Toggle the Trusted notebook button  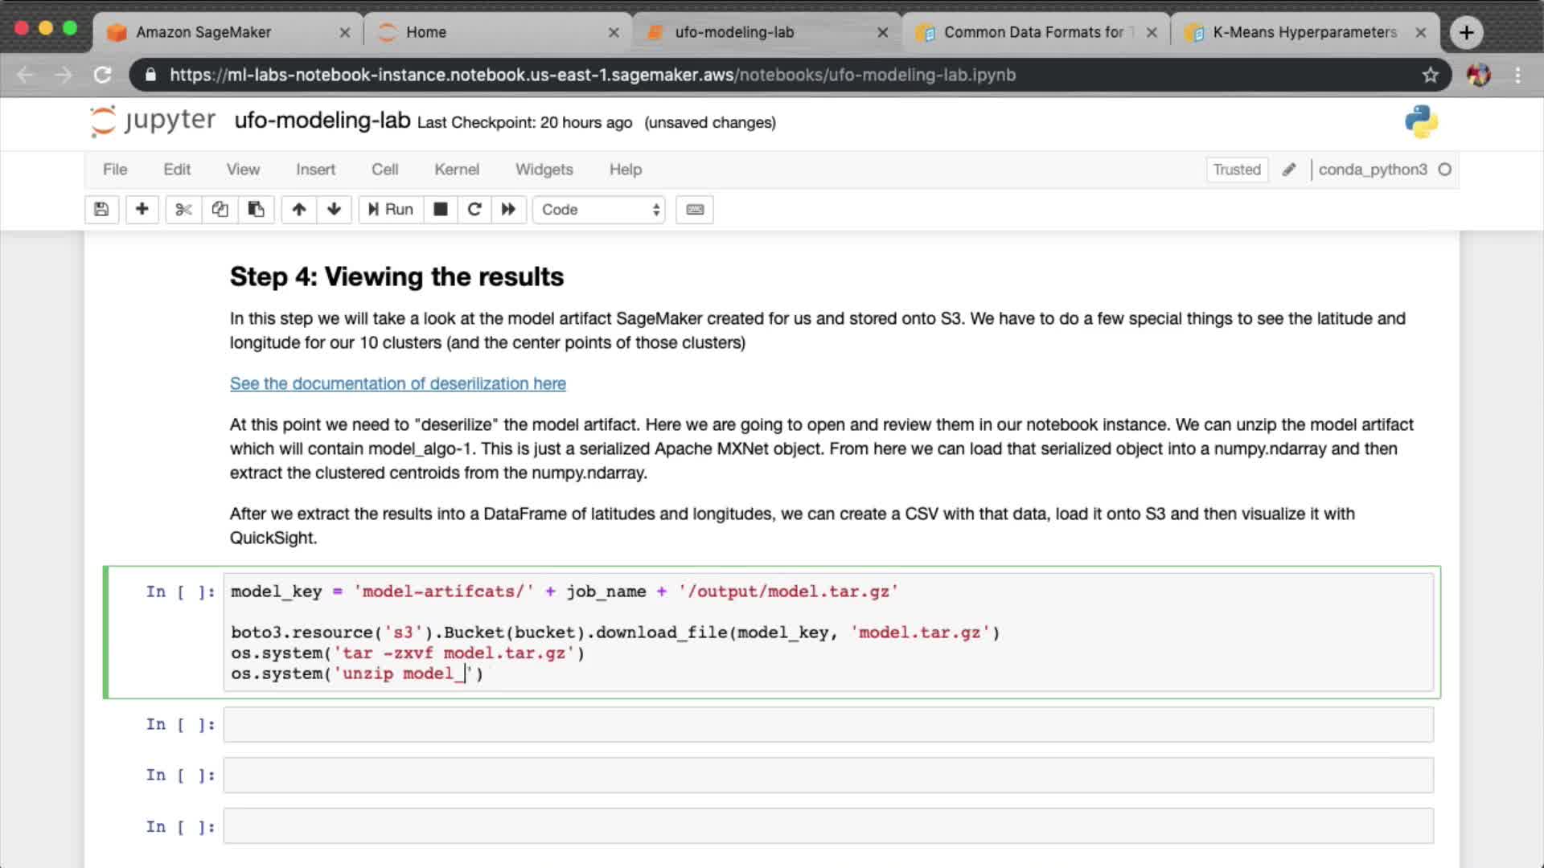pos(1236,170)
